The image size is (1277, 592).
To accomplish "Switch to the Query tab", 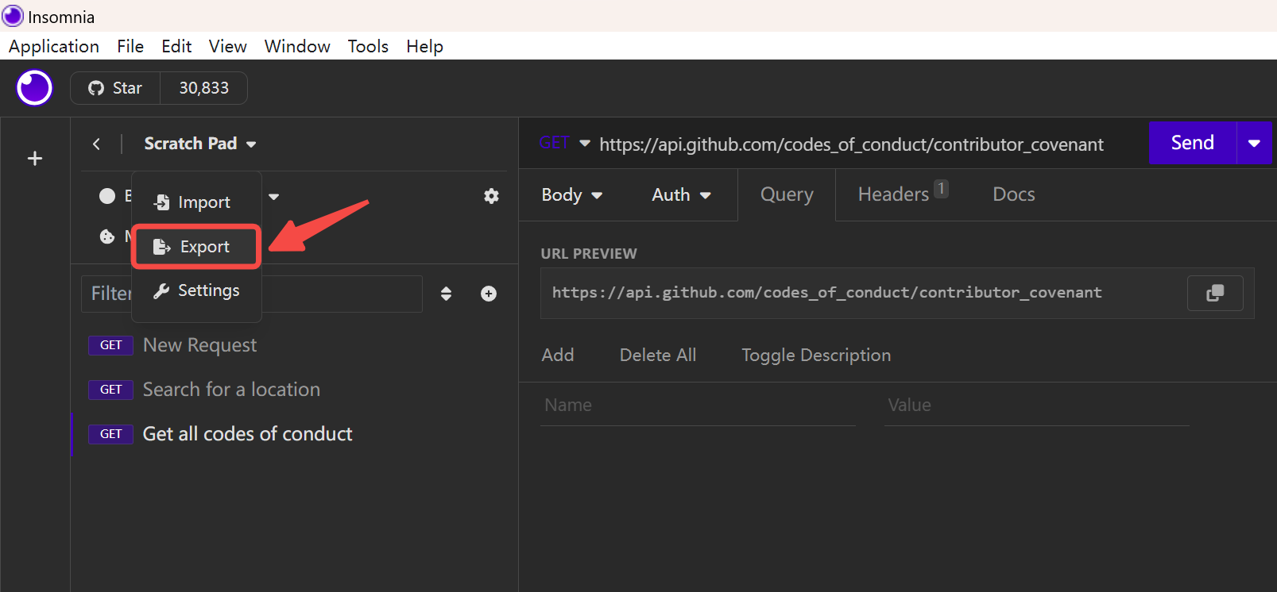I will point(787,195).
